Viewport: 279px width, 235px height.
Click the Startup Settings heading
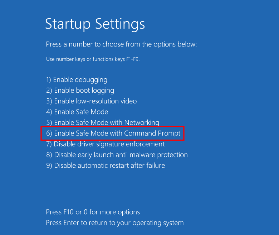pos(95,24)
